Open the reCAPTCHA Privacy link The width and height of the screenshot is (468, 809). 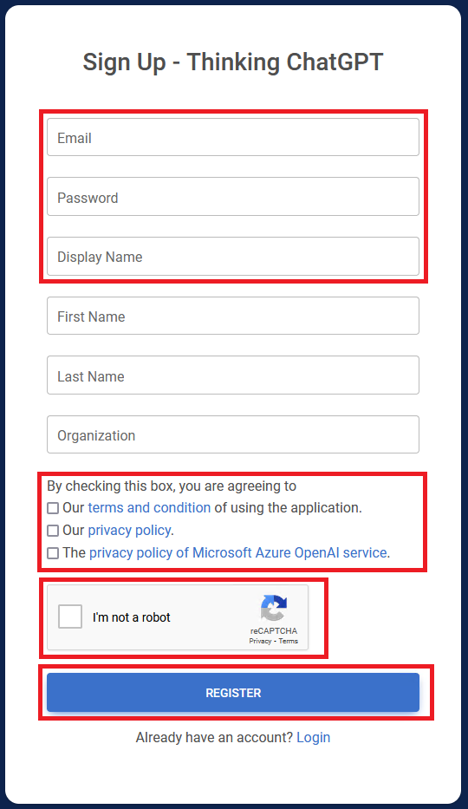click(260, 641)
